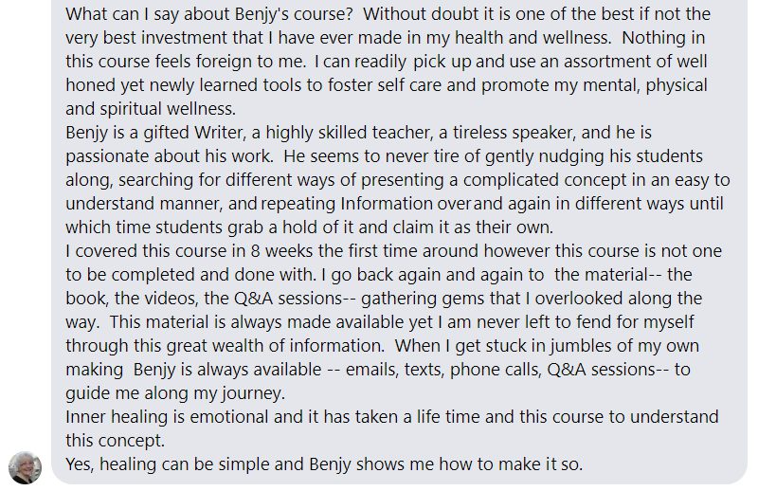Click the phrase "spiritual wellness."
This screenshot has width=758, height=491.
click(168, 109)
